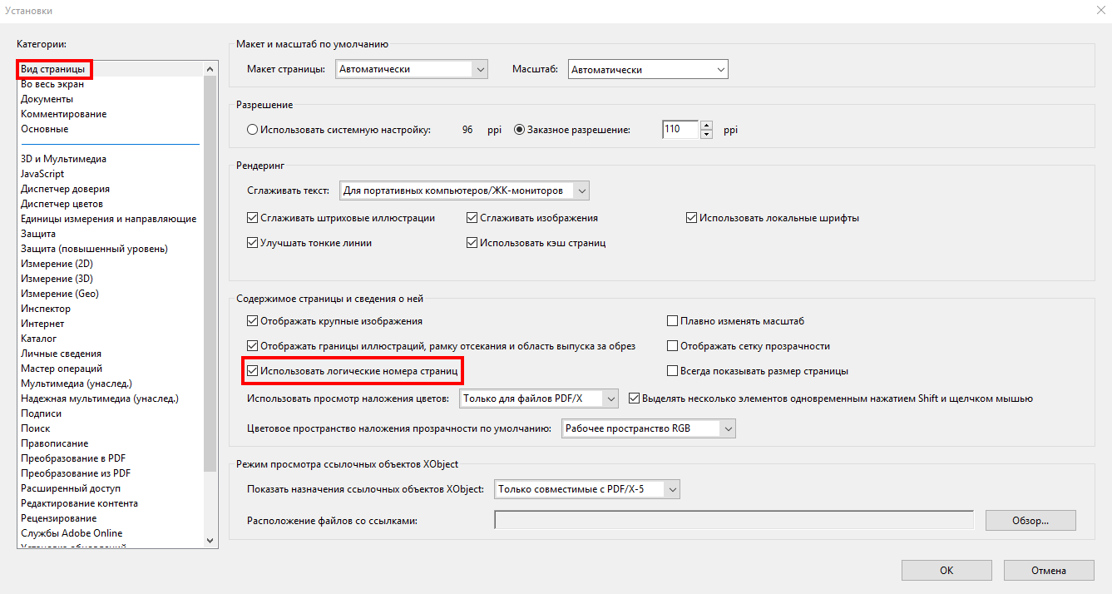Select JavaScript in the categories list
1112x594 pixels.
pos(42,174)
